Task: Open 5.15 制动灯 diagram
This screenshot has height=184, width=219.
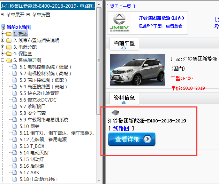Action: [32, 159]
